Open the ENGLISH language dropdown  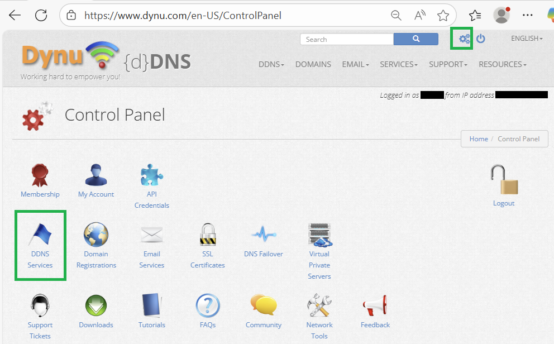[527, 38]
